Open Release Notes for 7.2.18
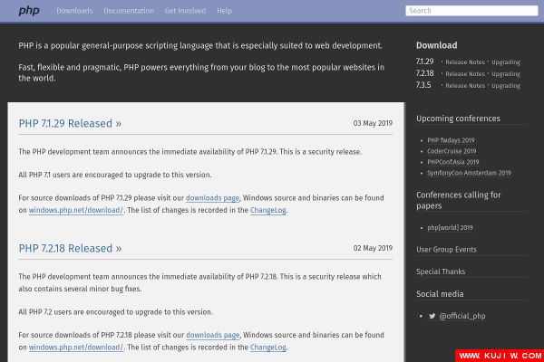This screenshot has height=362, width=544. [465, 74]
